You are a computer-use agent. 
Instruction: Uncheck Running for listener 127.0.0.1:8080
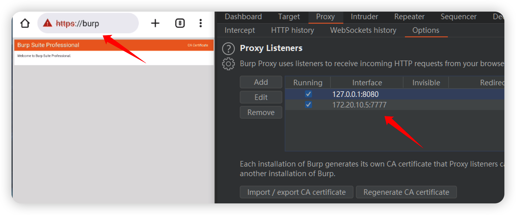point(308,94)
